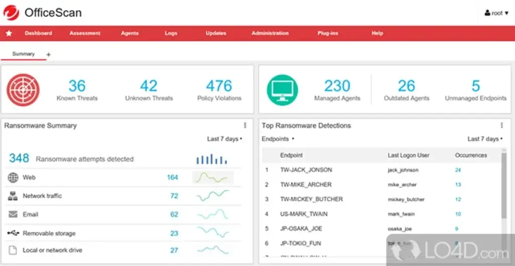This screenshot has width=515, height=266.
Task: Click the 42 Unknown Threats count
Action: pyautogui.click(x=149, y=86)
